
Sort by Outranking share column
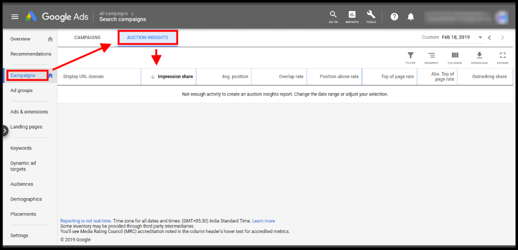click(x=489, y=76)
